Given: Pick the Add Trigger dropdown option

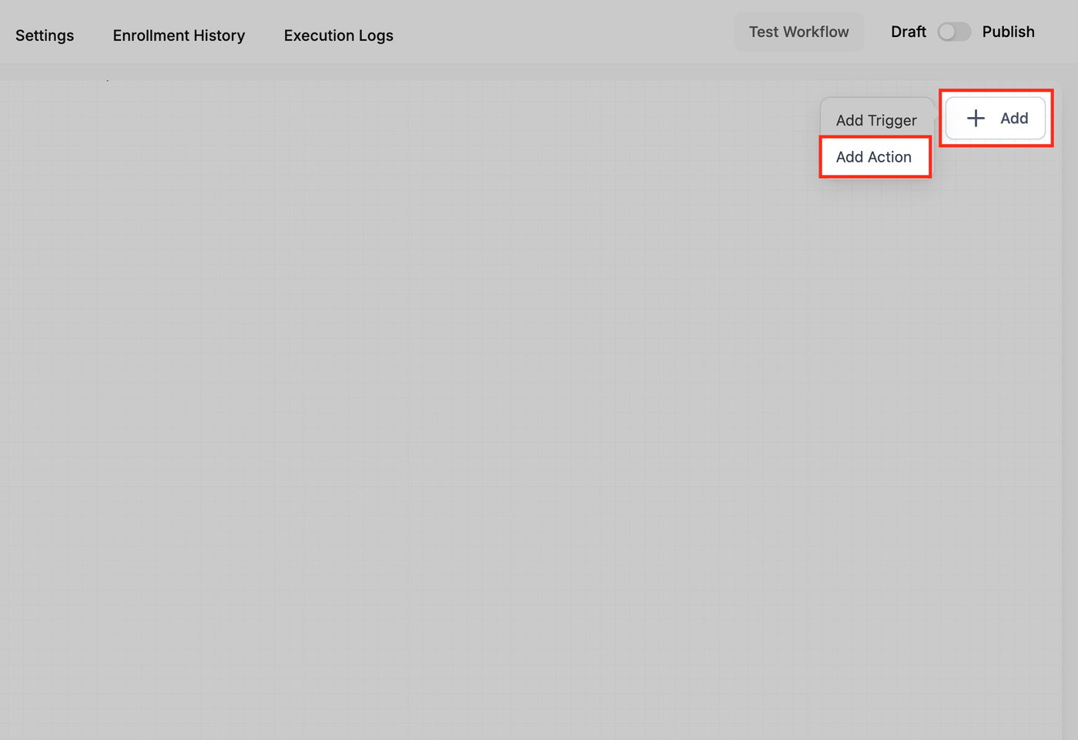Looking at the screenshot, I should coord(876,120).
